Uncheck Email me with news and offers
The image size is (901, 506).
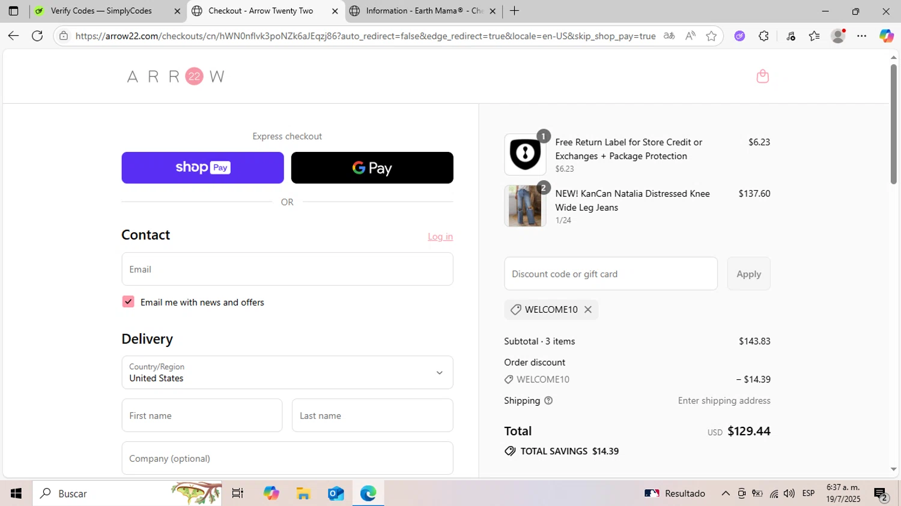128,301
